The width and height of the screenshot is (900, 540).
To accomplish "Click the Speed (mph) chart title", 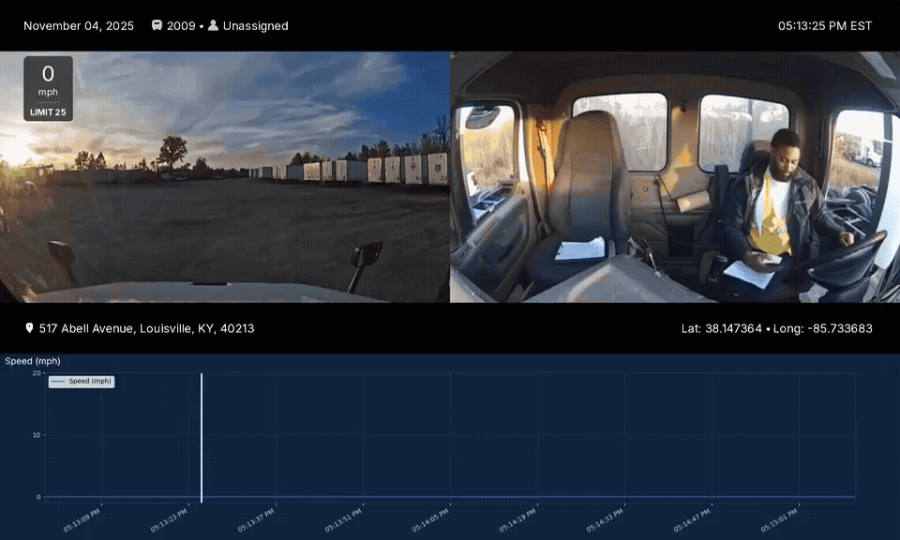I will pos(33,361).
